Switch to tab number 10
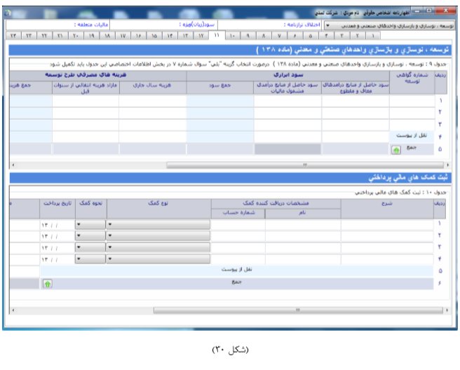Image resolution: width=460 pixels, height=370 pixels. point(232,34)
